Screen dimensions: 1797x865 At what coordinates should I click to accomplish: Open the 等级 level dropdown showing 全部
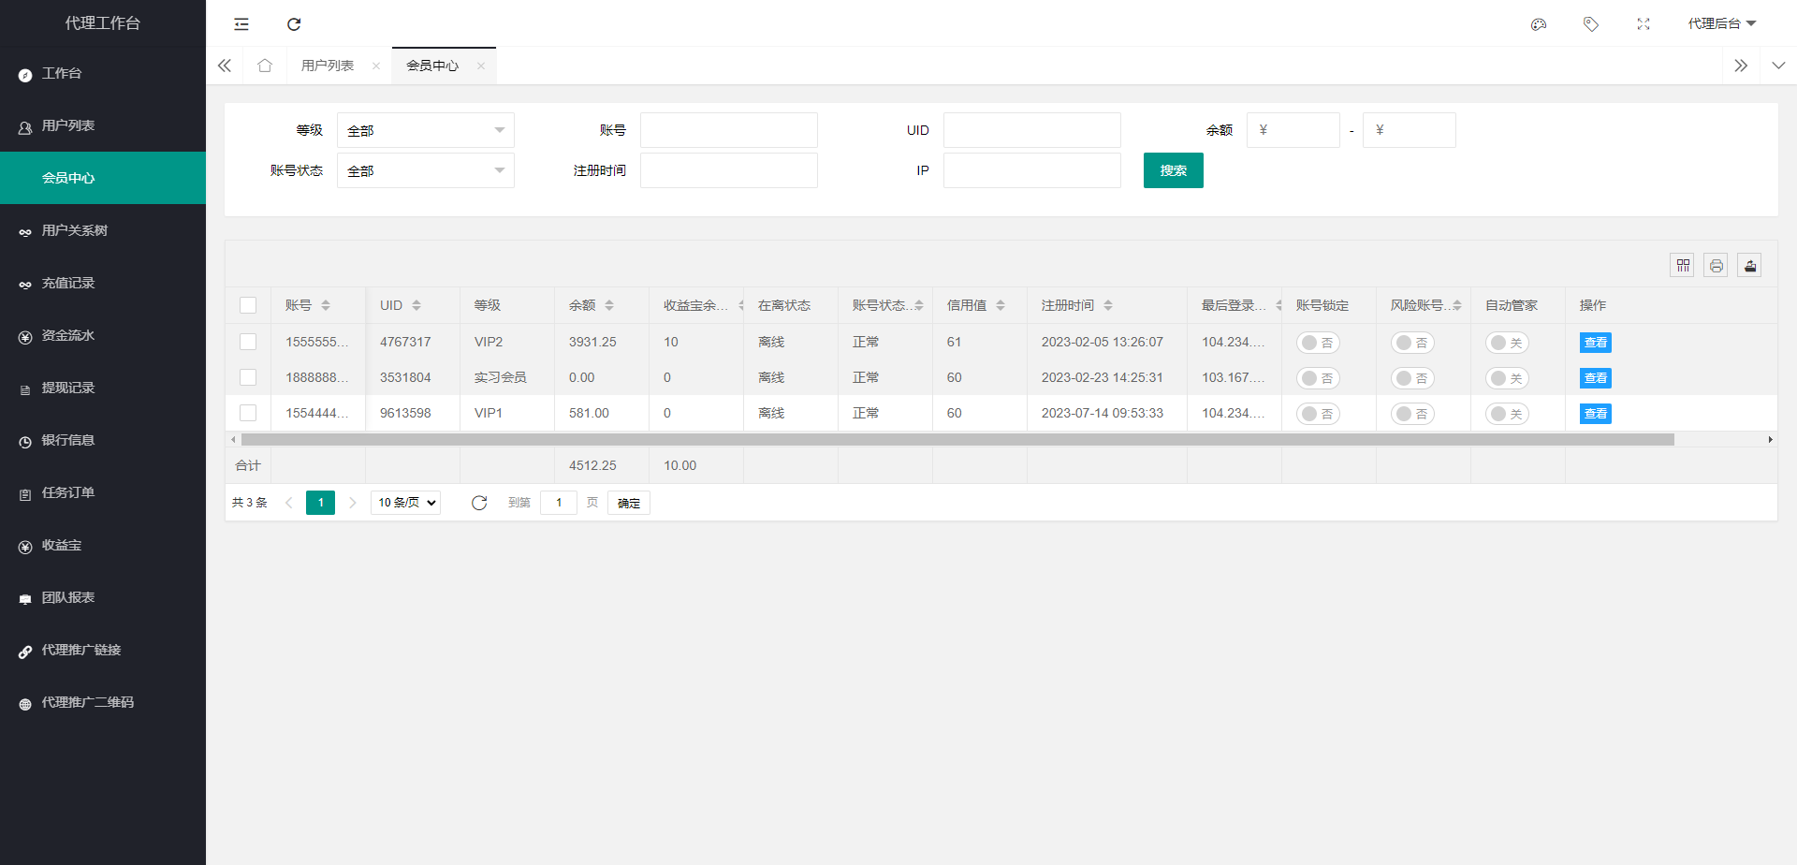pyautogui.click(x=426, y=130)
